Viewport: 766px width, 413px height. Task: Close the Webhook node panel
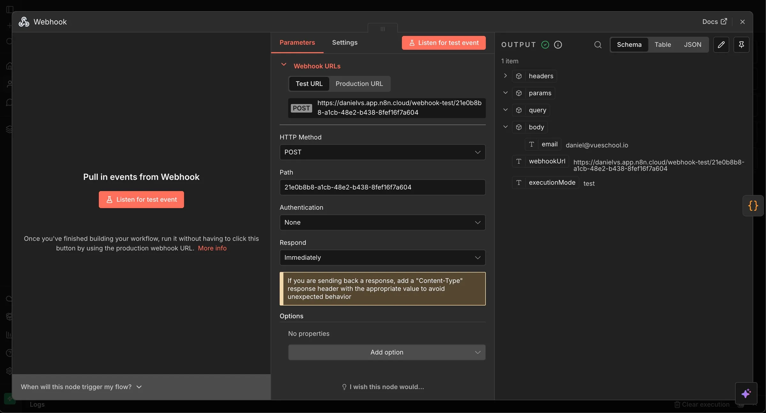742,22
